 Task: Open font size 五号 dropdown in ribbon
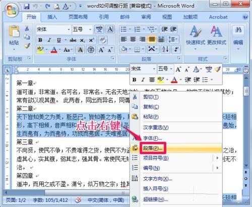point(90,30)
